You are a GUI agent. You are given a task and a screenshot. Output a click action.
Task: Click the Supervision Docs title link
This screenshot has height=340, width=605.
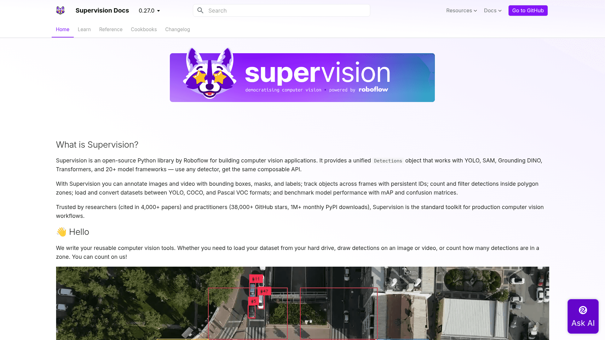coord(102,10)
